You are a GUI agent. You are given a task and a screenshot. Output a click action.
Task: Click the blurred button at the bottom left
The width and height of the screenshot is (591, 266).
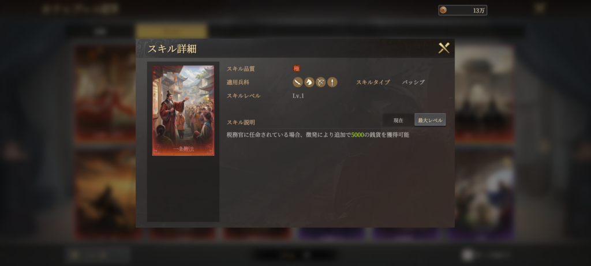point(98,255)
